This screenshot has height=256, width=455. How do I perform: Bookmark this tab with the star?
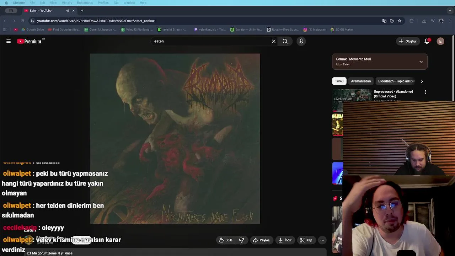tap(400, 21)
